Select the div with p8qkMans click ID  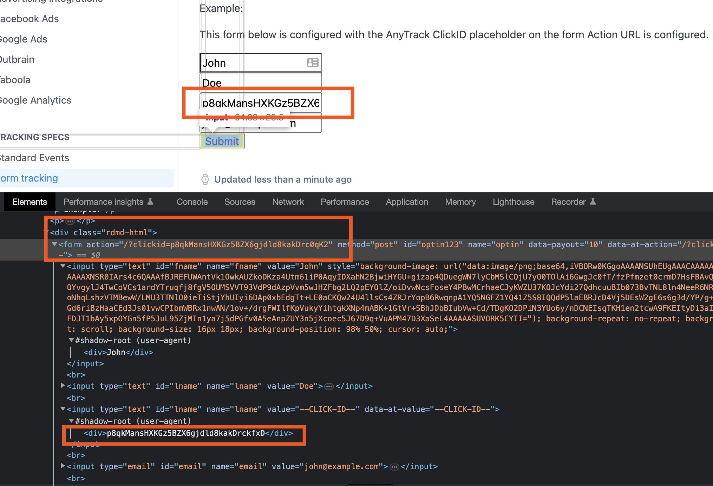[188, 433]
